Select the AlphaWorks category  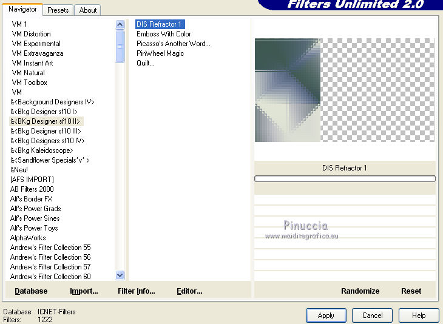[28, 238]
